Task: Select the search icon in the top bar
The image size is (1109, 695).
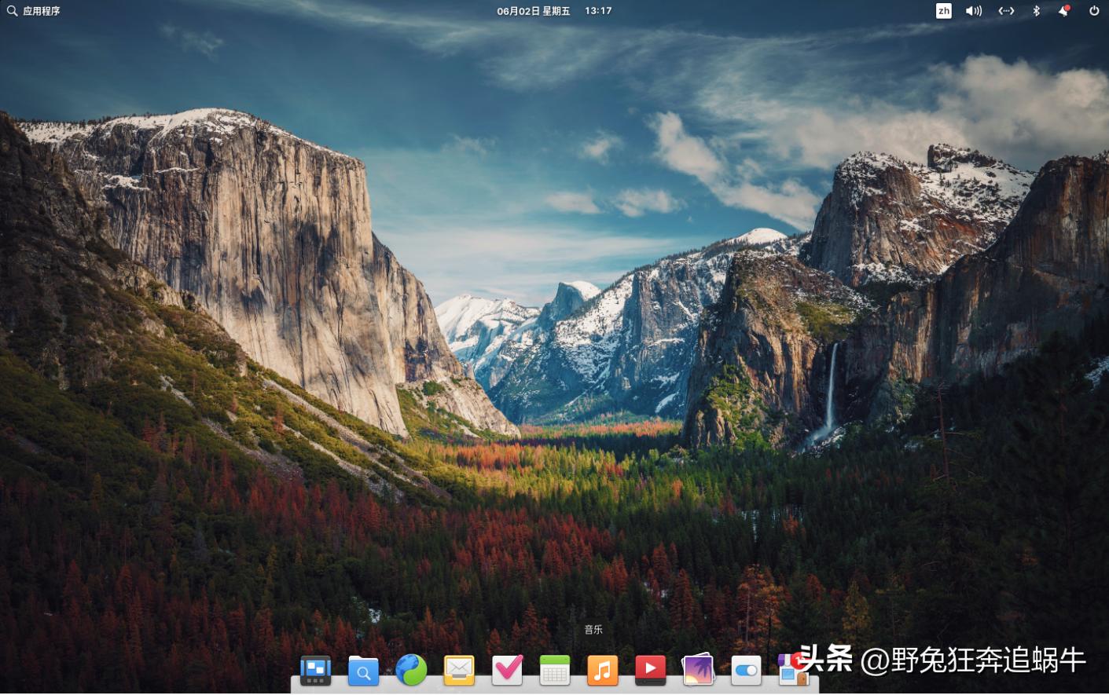Action: tap(11, 11)
